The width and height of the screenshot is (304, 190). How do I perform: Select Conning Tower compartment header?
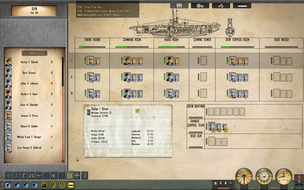202,40
